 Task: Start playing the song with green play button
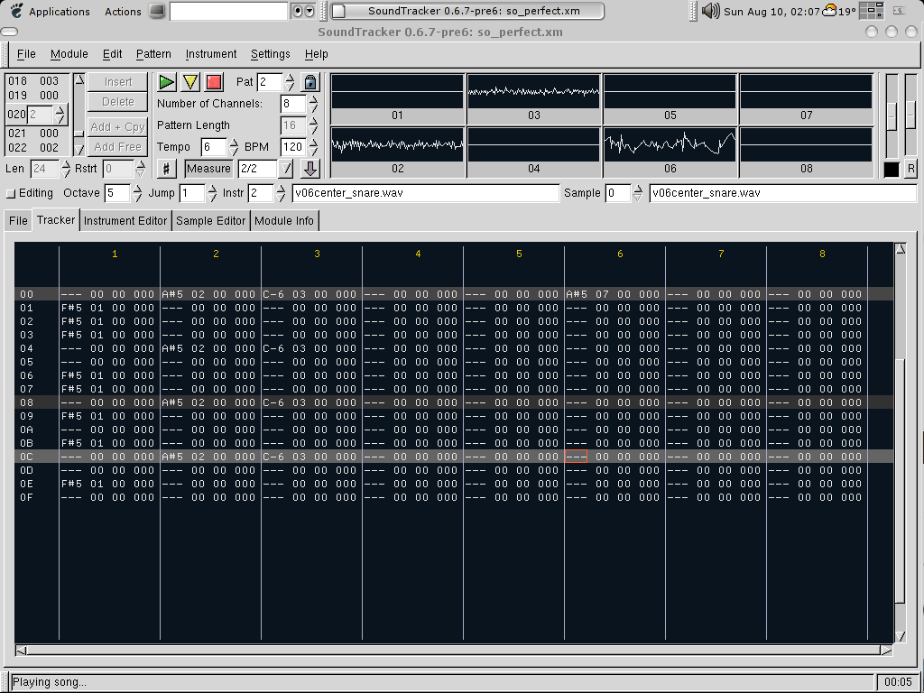tap(167, 82)
